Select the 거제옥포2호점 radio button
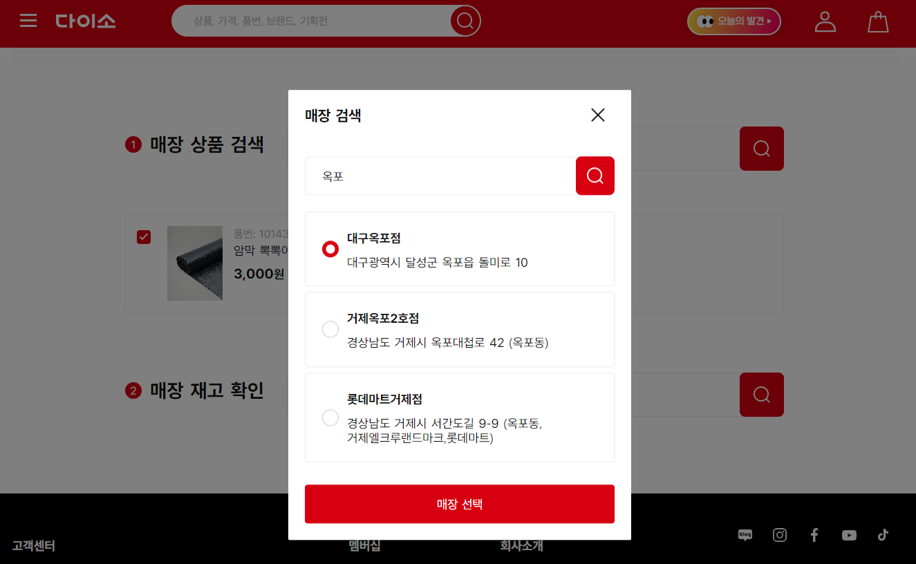This screenshot has height=564, width=916. pos(330,330)
